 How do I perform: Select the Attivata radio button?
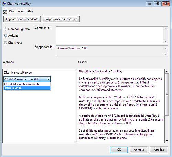point(6,36)
